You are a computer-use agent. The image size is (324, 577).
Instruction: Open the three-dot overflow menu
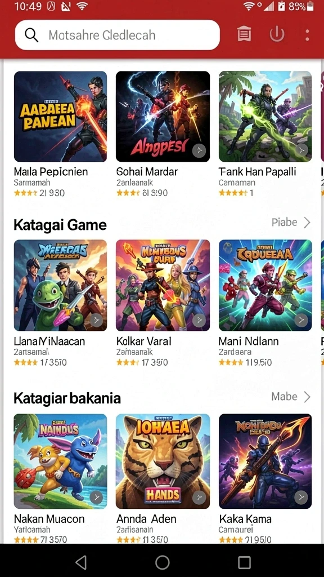(x=307, y=35)
